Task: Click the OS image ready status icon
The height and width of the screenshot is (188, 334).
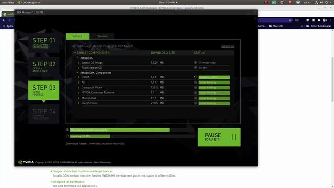Action: click(195, 63)
